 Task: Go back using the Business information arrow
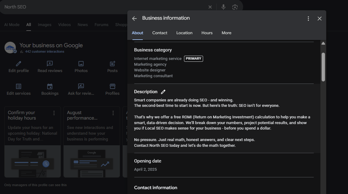pos(134,18)
